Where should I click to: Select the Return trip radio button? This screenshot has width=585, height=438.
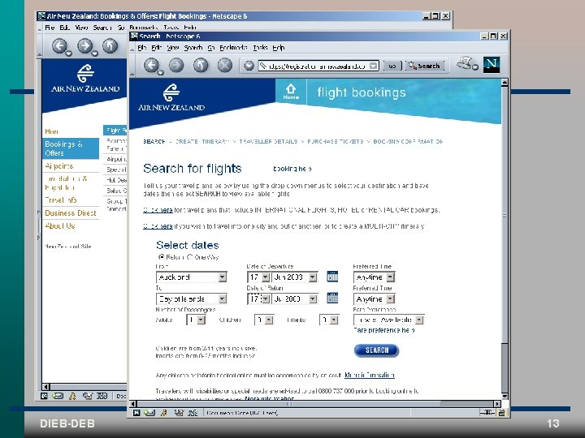[162, 257]
